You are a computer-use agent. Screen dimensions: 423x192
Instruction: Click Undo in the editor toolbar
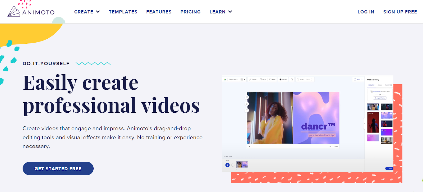(300, 79)
